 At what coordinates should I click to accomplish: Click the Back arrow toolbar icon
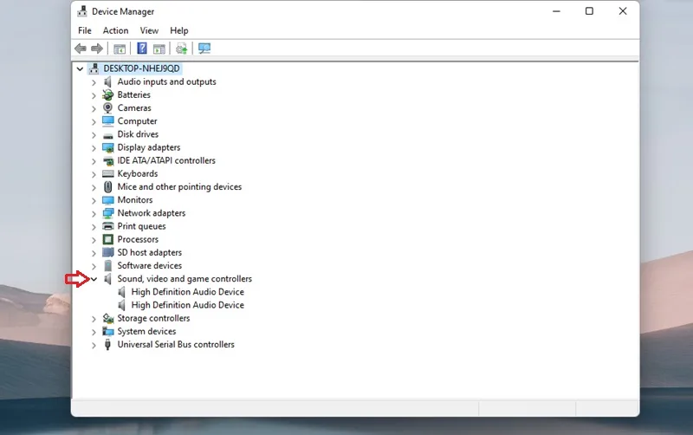coord(81,49)
